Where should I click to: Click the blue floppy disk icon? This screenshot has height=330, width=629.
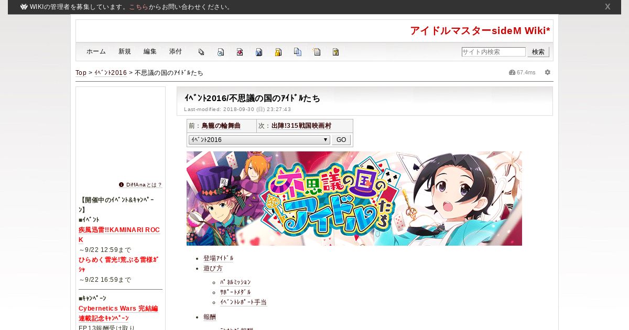pyautogui.click(x=259, y=52)
